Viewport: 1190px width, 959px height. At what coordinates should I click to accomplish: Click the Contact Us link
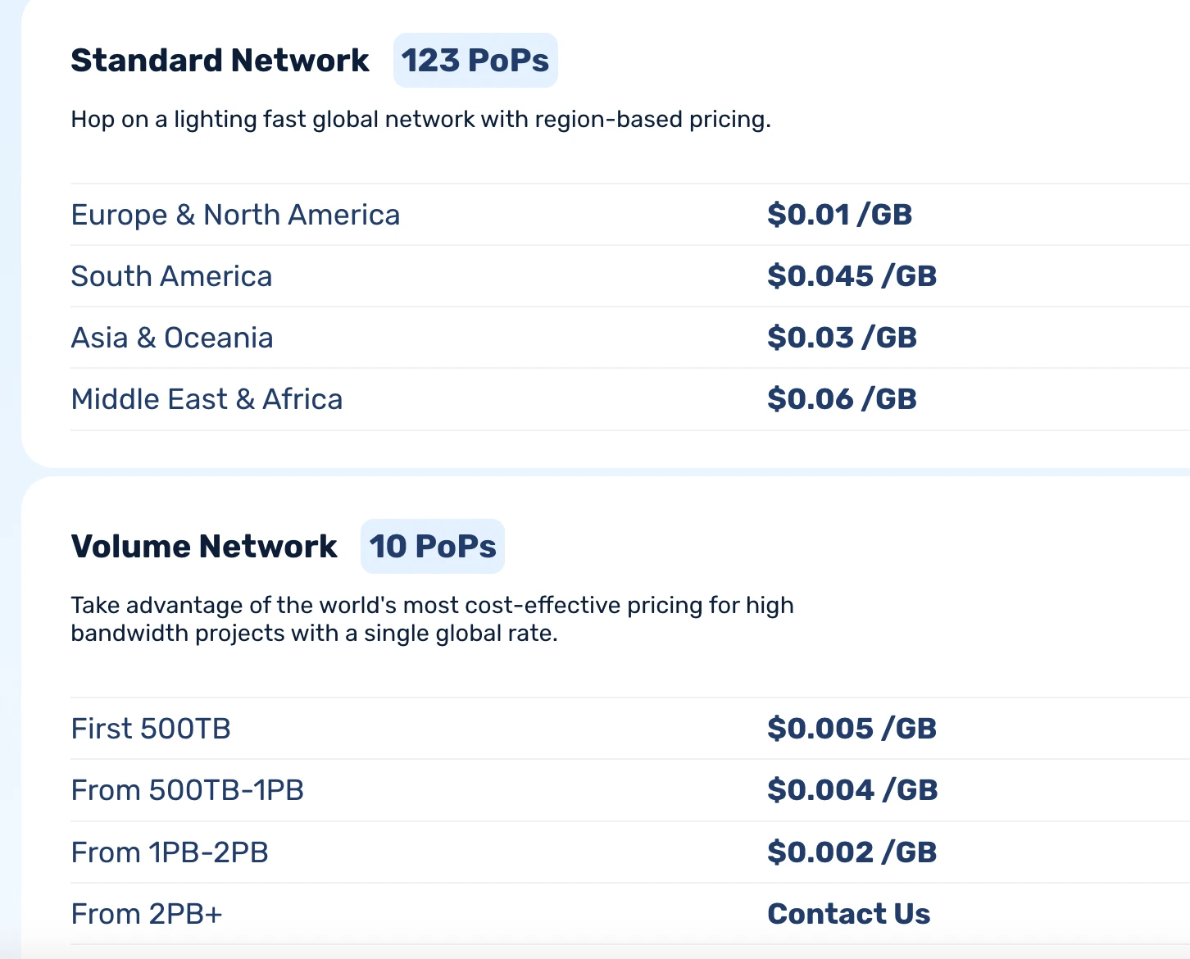point(848,914)
